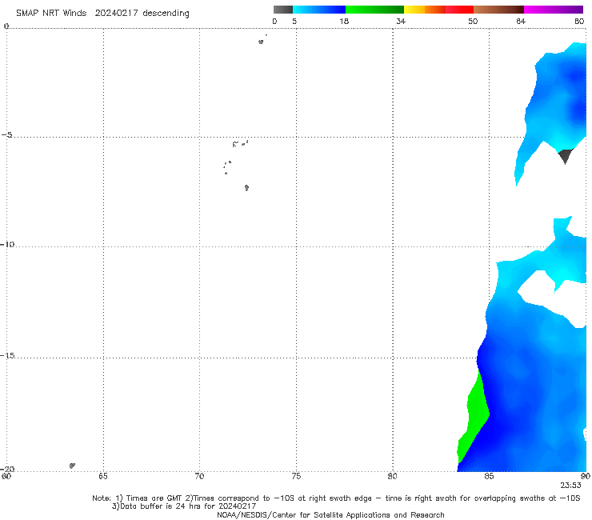The image size is (592, 520).
Task: Click the green segment of the color bar
Action: click(x=374, y=10)
